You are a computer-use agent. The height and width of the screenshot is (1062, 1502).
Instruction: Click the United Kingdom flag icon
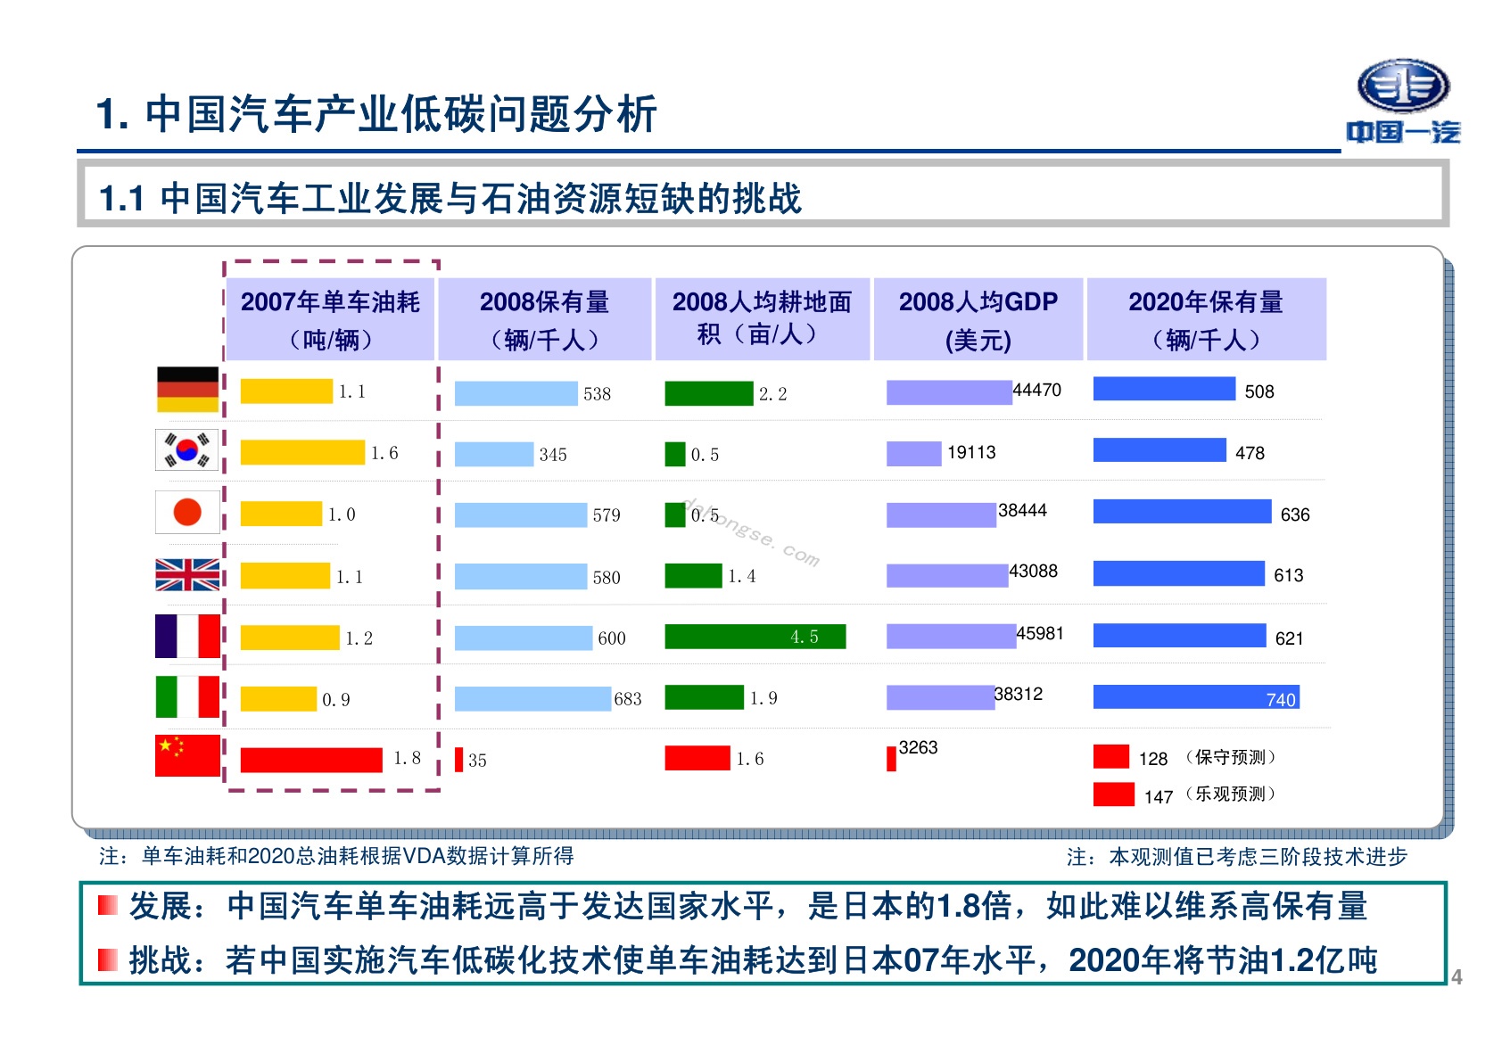(187, 575)
